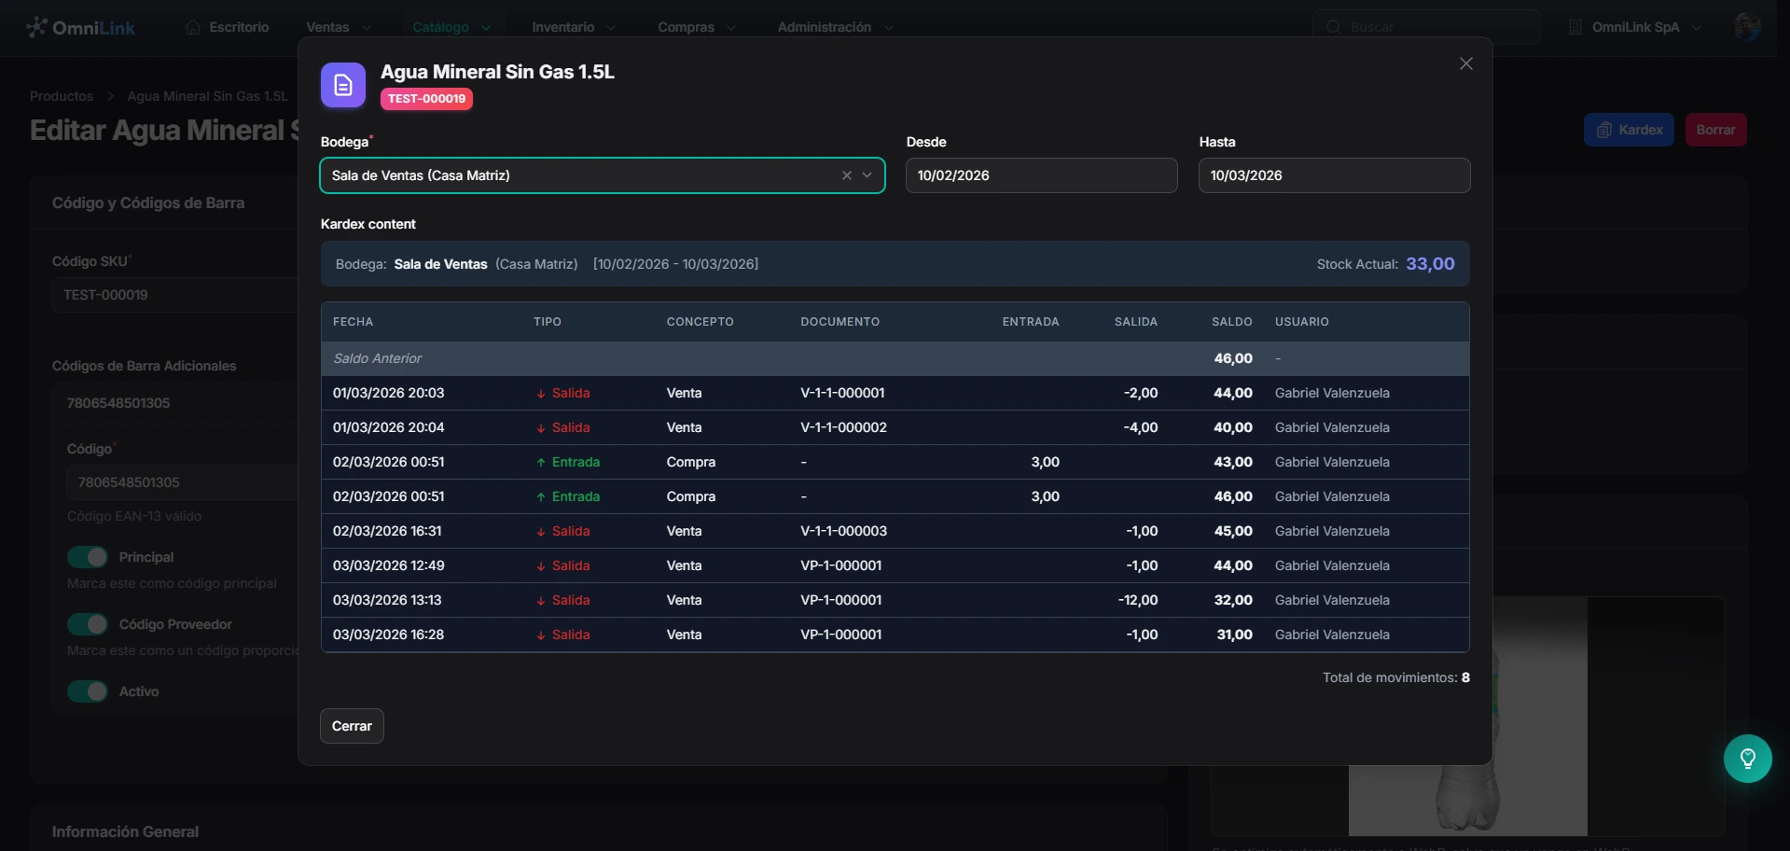Open the Administración menu
This screenshot has width=1790, height=851.
pyautogui.click(x=836, y=27)
